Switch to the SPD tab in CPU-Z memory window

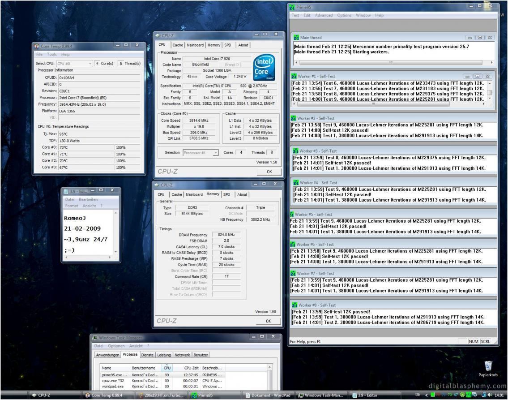[227, 194]
